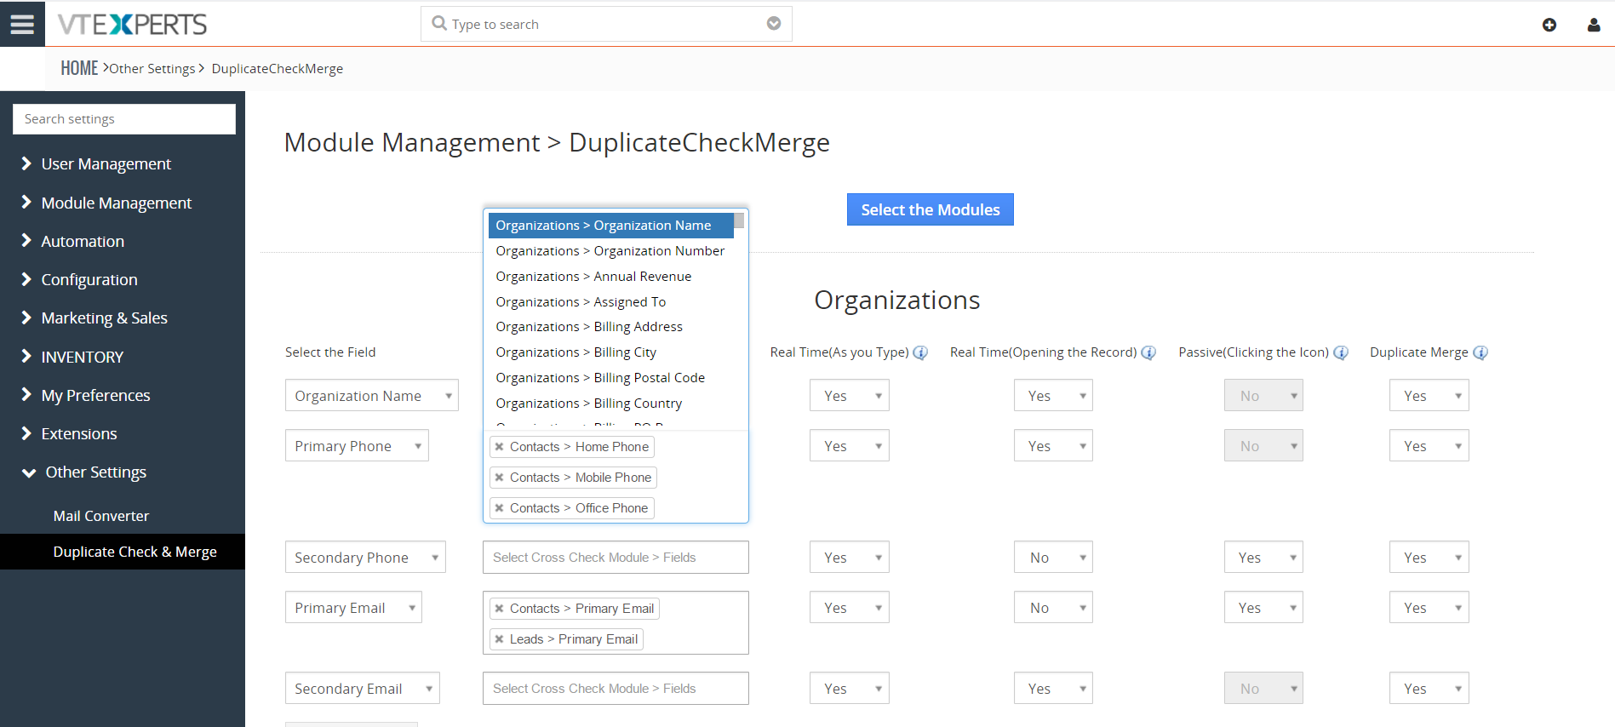The image size is (1615, 727).
Task: Show info for Real Time(Opening the Record)
Action: click(1148, 352)
